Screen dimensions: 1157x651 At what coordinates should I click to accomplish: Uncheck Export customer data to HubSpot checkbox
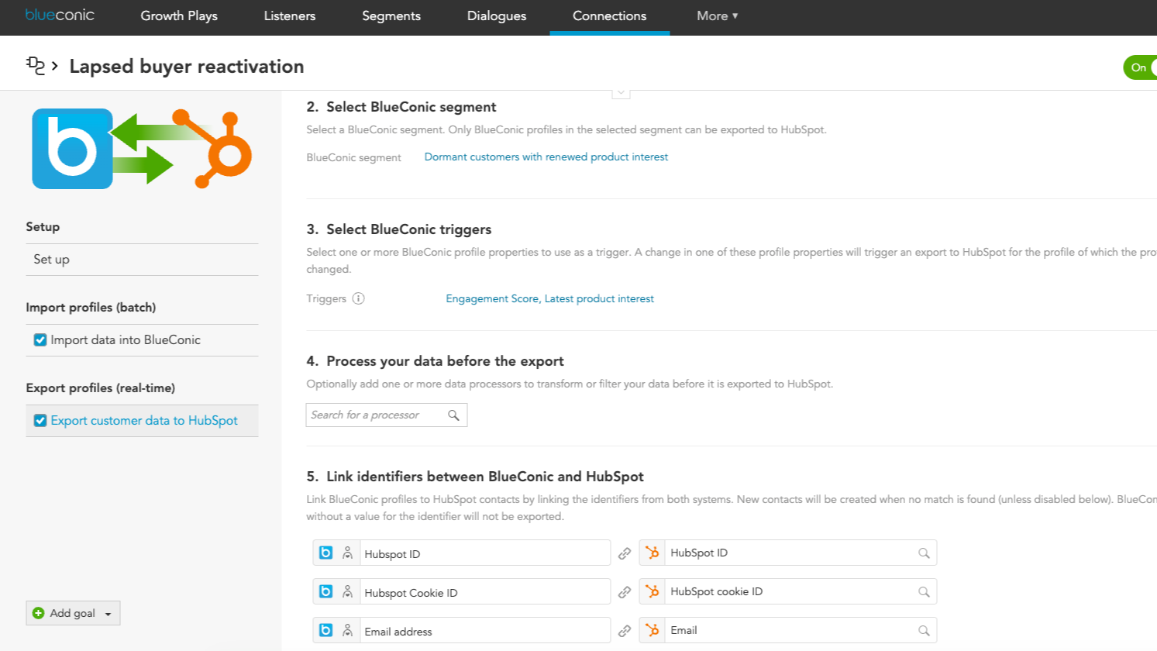pyautogui.click(x=40, y=420)
